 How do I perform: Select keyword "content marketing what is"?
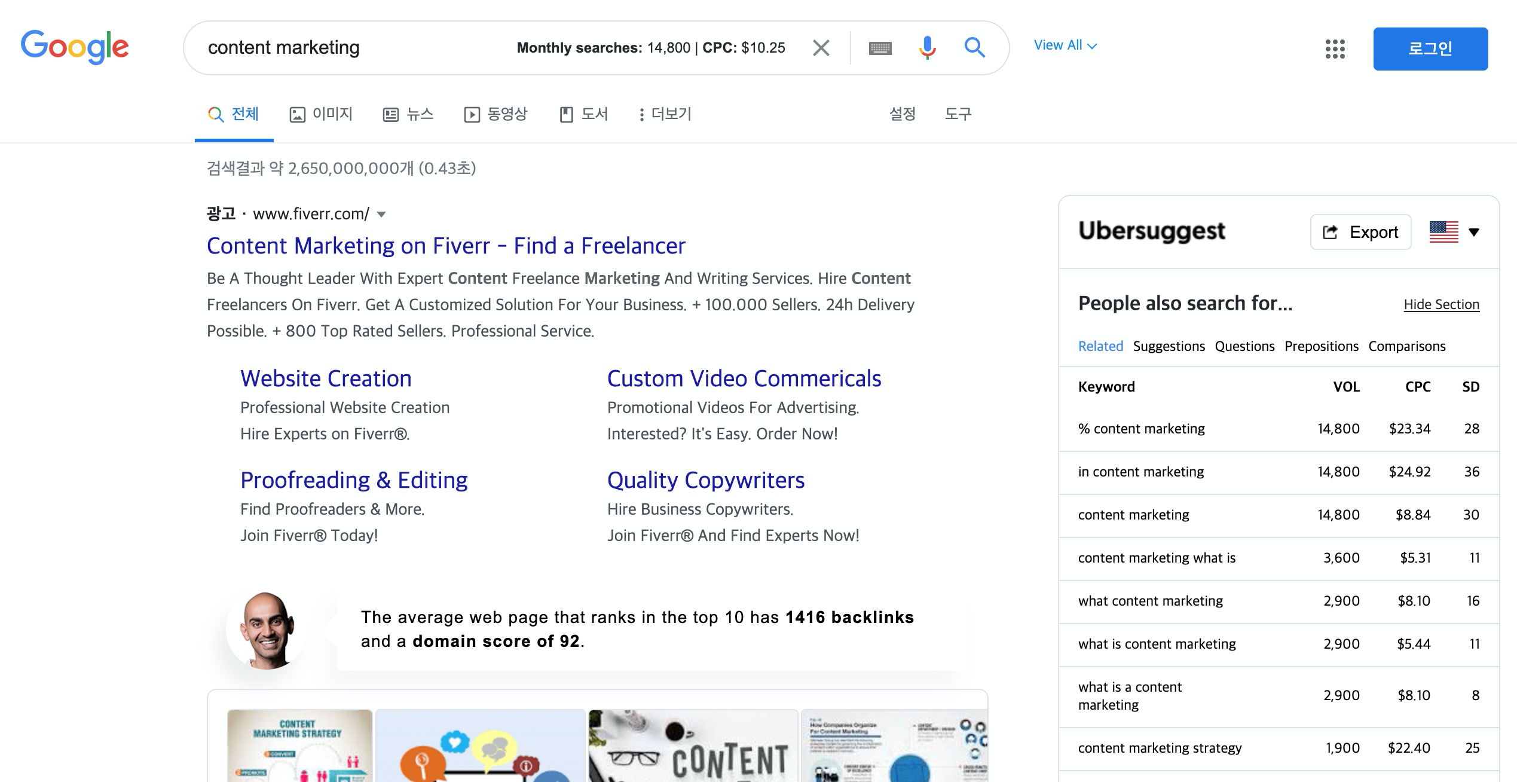(1157, 558)
